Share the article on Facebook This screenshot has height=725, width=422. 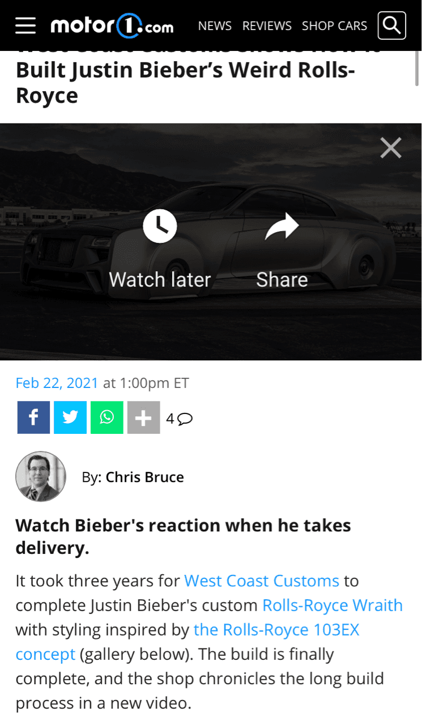[x=33, y=417]
